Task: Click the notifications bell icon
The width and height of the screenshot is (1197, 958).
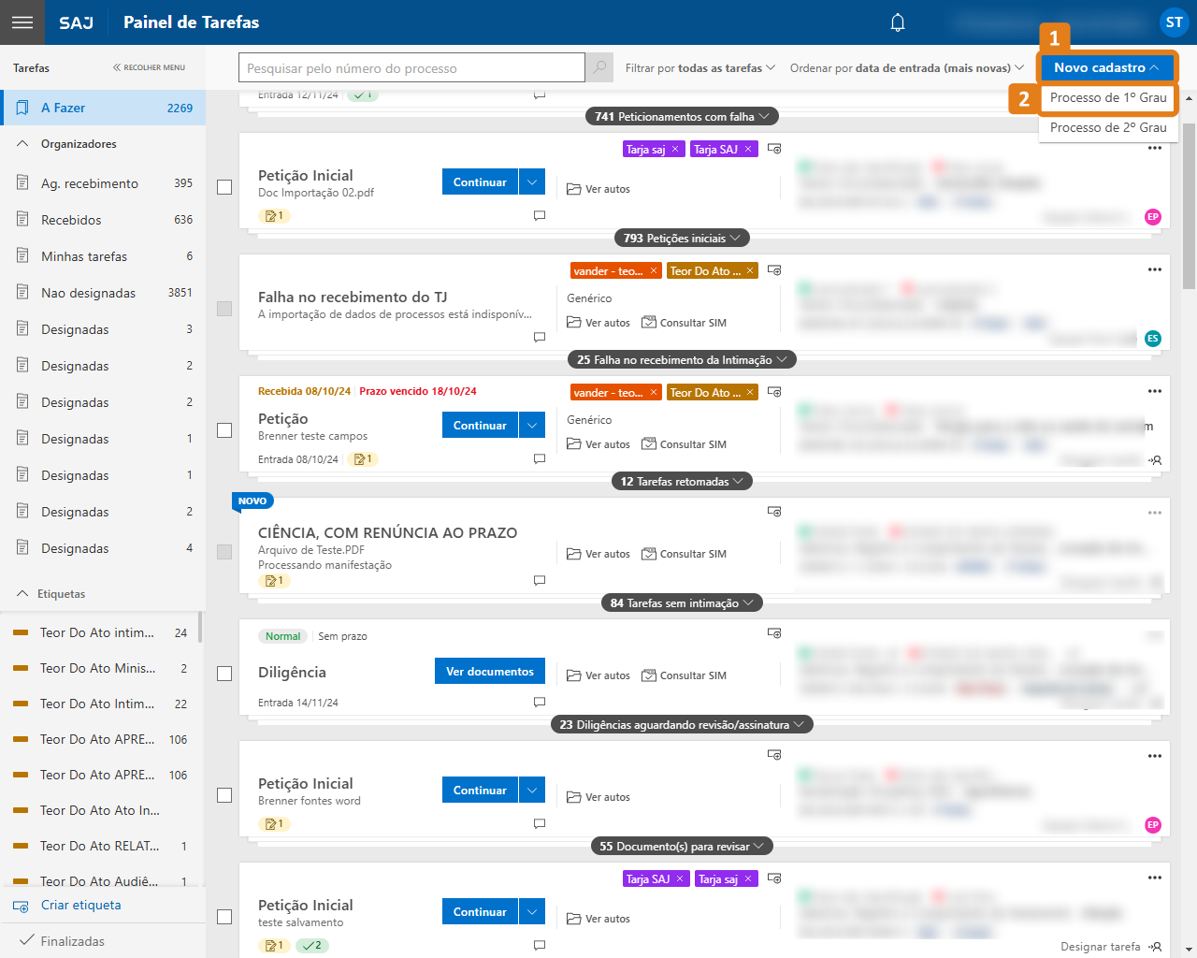Action: (x=898, y=22)
